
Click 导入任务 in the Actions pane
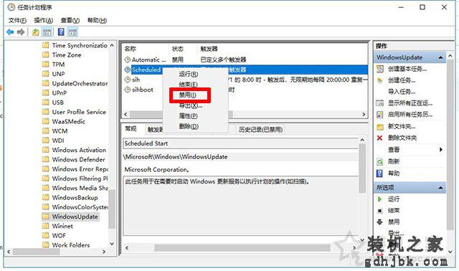(x=402, y=92)
